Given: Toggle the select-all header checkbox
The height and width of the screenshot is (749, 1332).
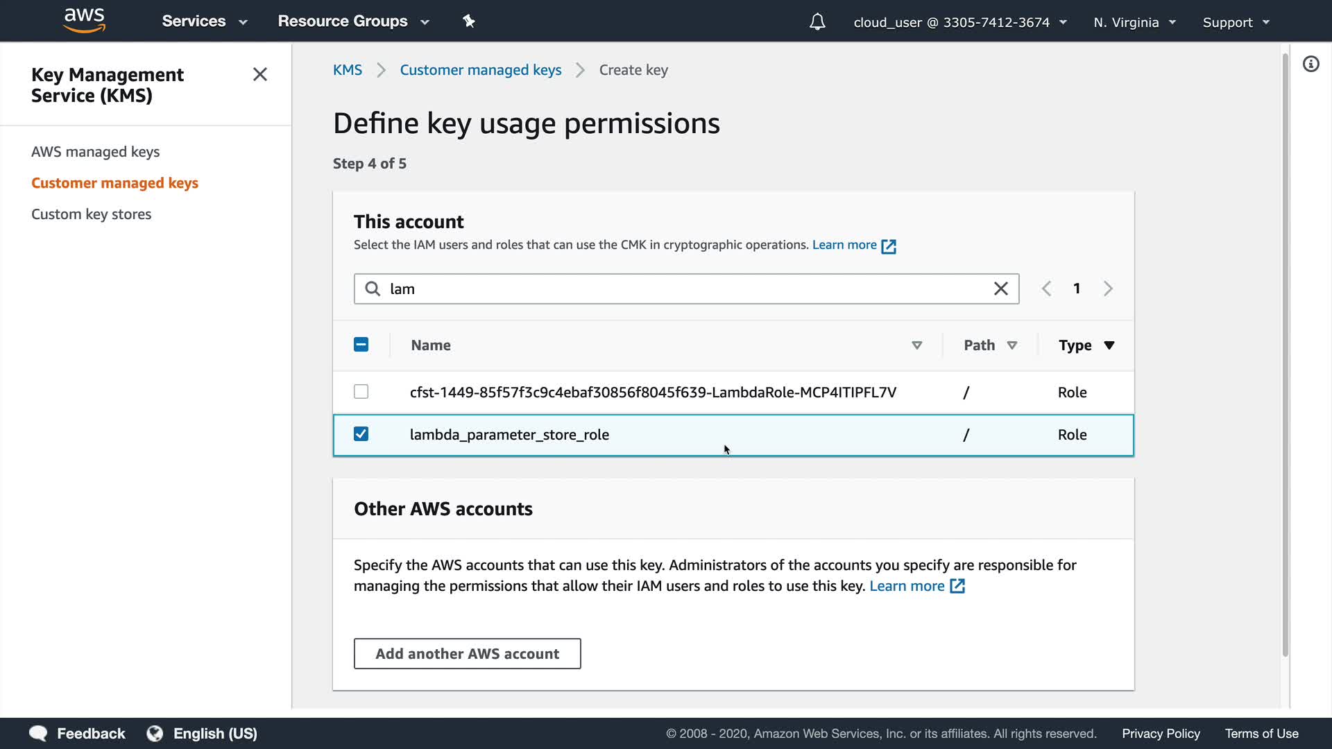Looking at the screenshot, I should point(361,345).
